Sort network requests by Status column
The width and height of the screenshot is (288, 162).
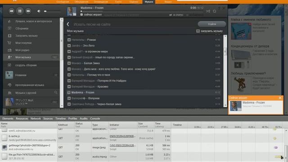pos(82,125)
